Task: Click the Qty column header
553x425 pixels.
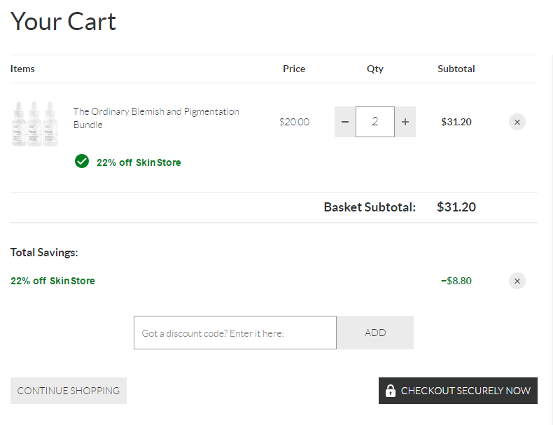Action: click(x=375, y=69)
